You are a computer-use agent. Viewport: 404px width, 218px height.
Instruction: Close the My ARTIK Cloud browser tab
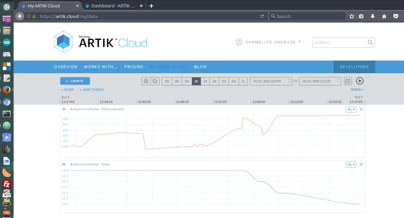tap(78, 5)
